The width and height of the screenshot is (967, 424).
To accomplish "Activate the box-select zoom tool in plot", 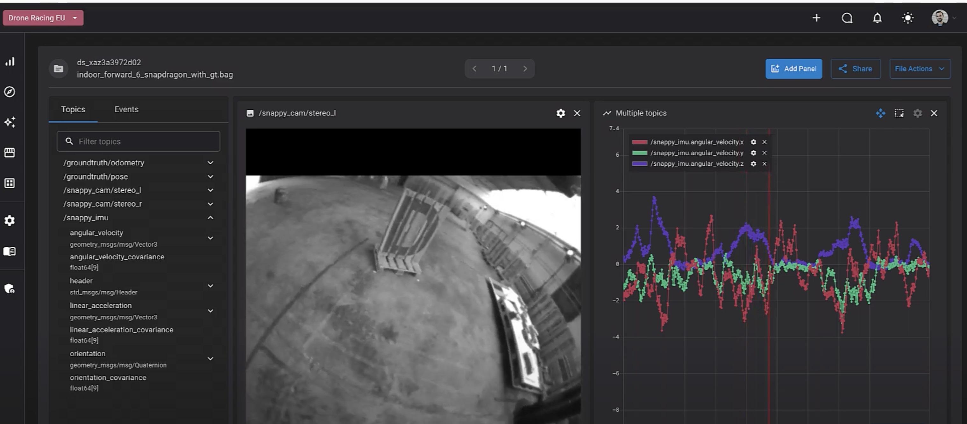I will click(x=899, y=113).
